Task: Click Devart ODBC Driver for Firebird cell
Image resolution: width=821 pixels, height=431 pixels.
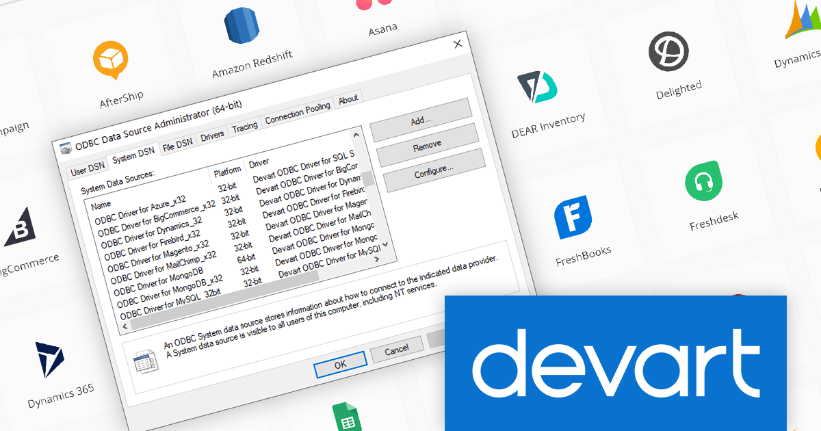Action: pyautogui.click(x=313, y=202)
